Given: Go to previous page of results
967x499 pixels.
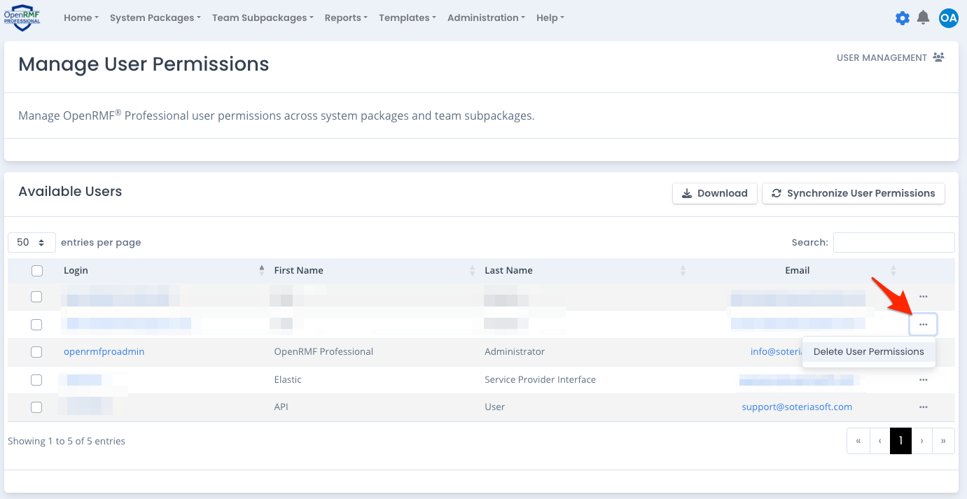Looking at the screenshot, I should (x=880, y=441).
